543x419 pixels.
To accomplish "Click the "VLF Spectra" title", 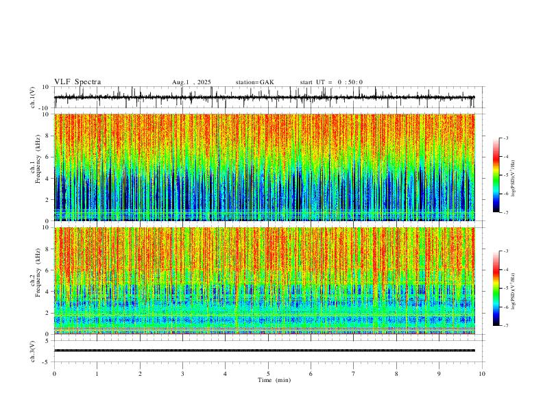I will click(x=77, y=82).
